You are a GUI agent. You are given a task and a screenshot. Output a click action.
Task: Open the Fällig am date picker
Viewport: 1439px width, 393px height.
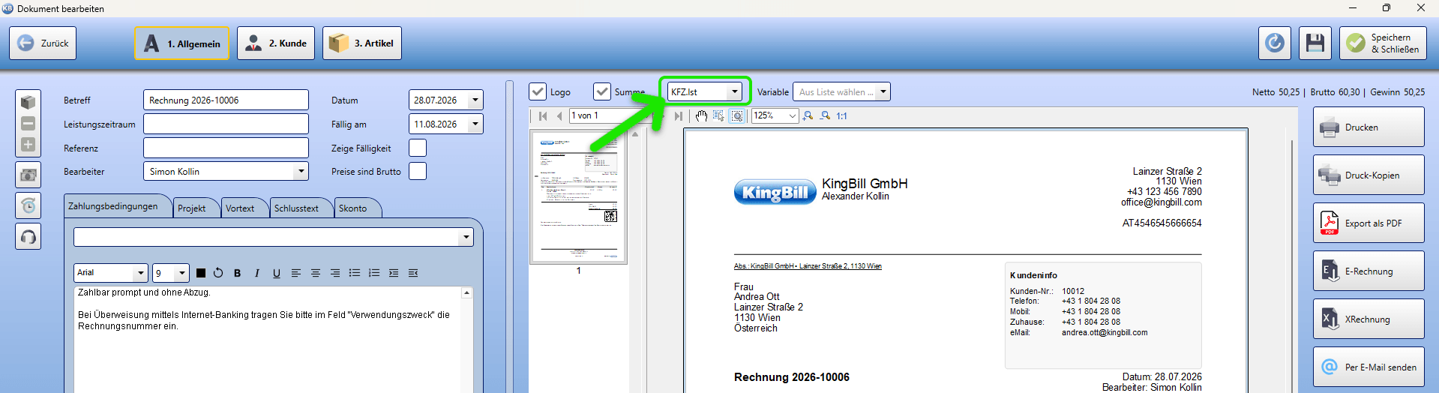click(x=475, y=124)
